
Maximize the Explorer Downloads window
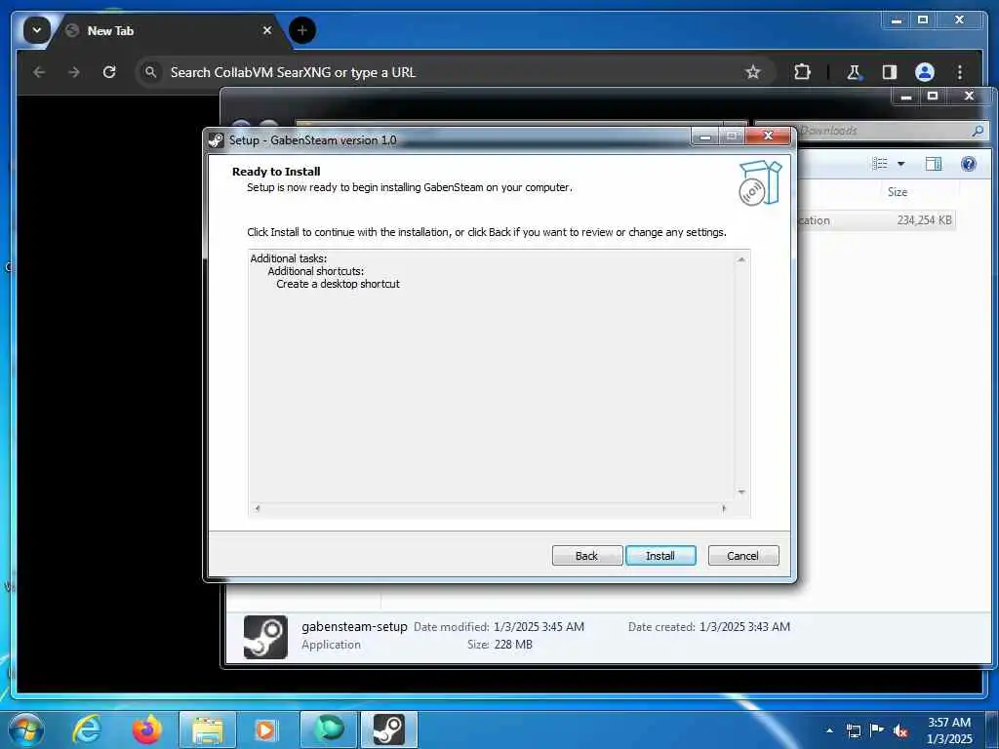[933, 97]
